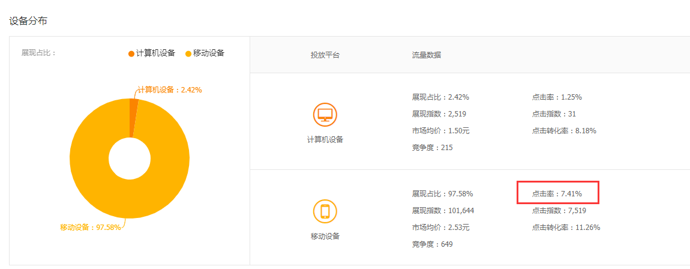The height and width of the screenshot is (269, 690).
Task: Click the mobile device phone icon
Action: click(325, 211)
